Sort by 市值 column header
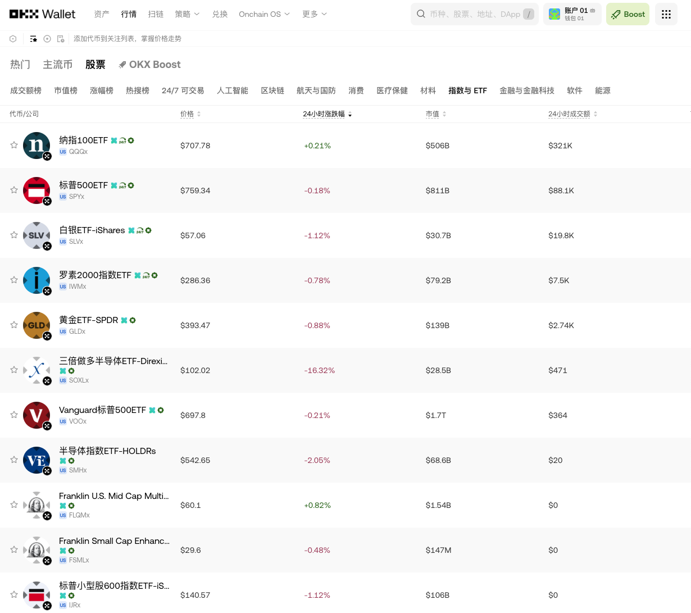Image resolution: width=691 pixels, height=613 pixels. point(436,114)
